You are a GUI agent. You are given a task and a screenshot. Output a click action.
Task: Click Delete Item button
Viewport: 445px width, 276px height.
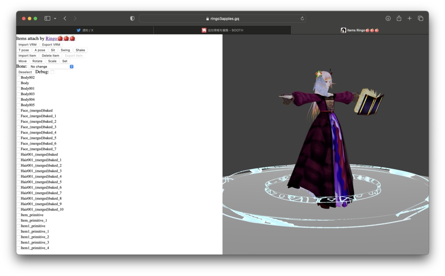click(x=50, y=56)
